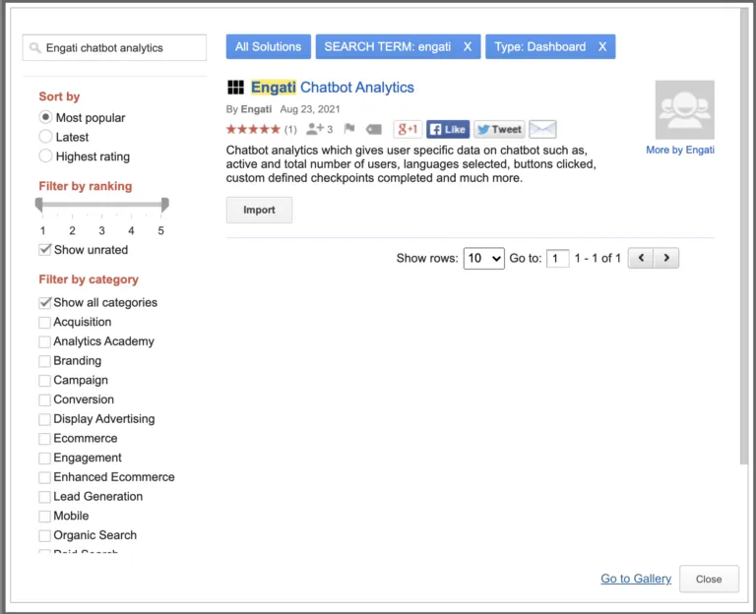Image resolution: width=756 pixels, height=614 pixels.
Task: Click the ranking slider track near 3
Action: [101, 205]
